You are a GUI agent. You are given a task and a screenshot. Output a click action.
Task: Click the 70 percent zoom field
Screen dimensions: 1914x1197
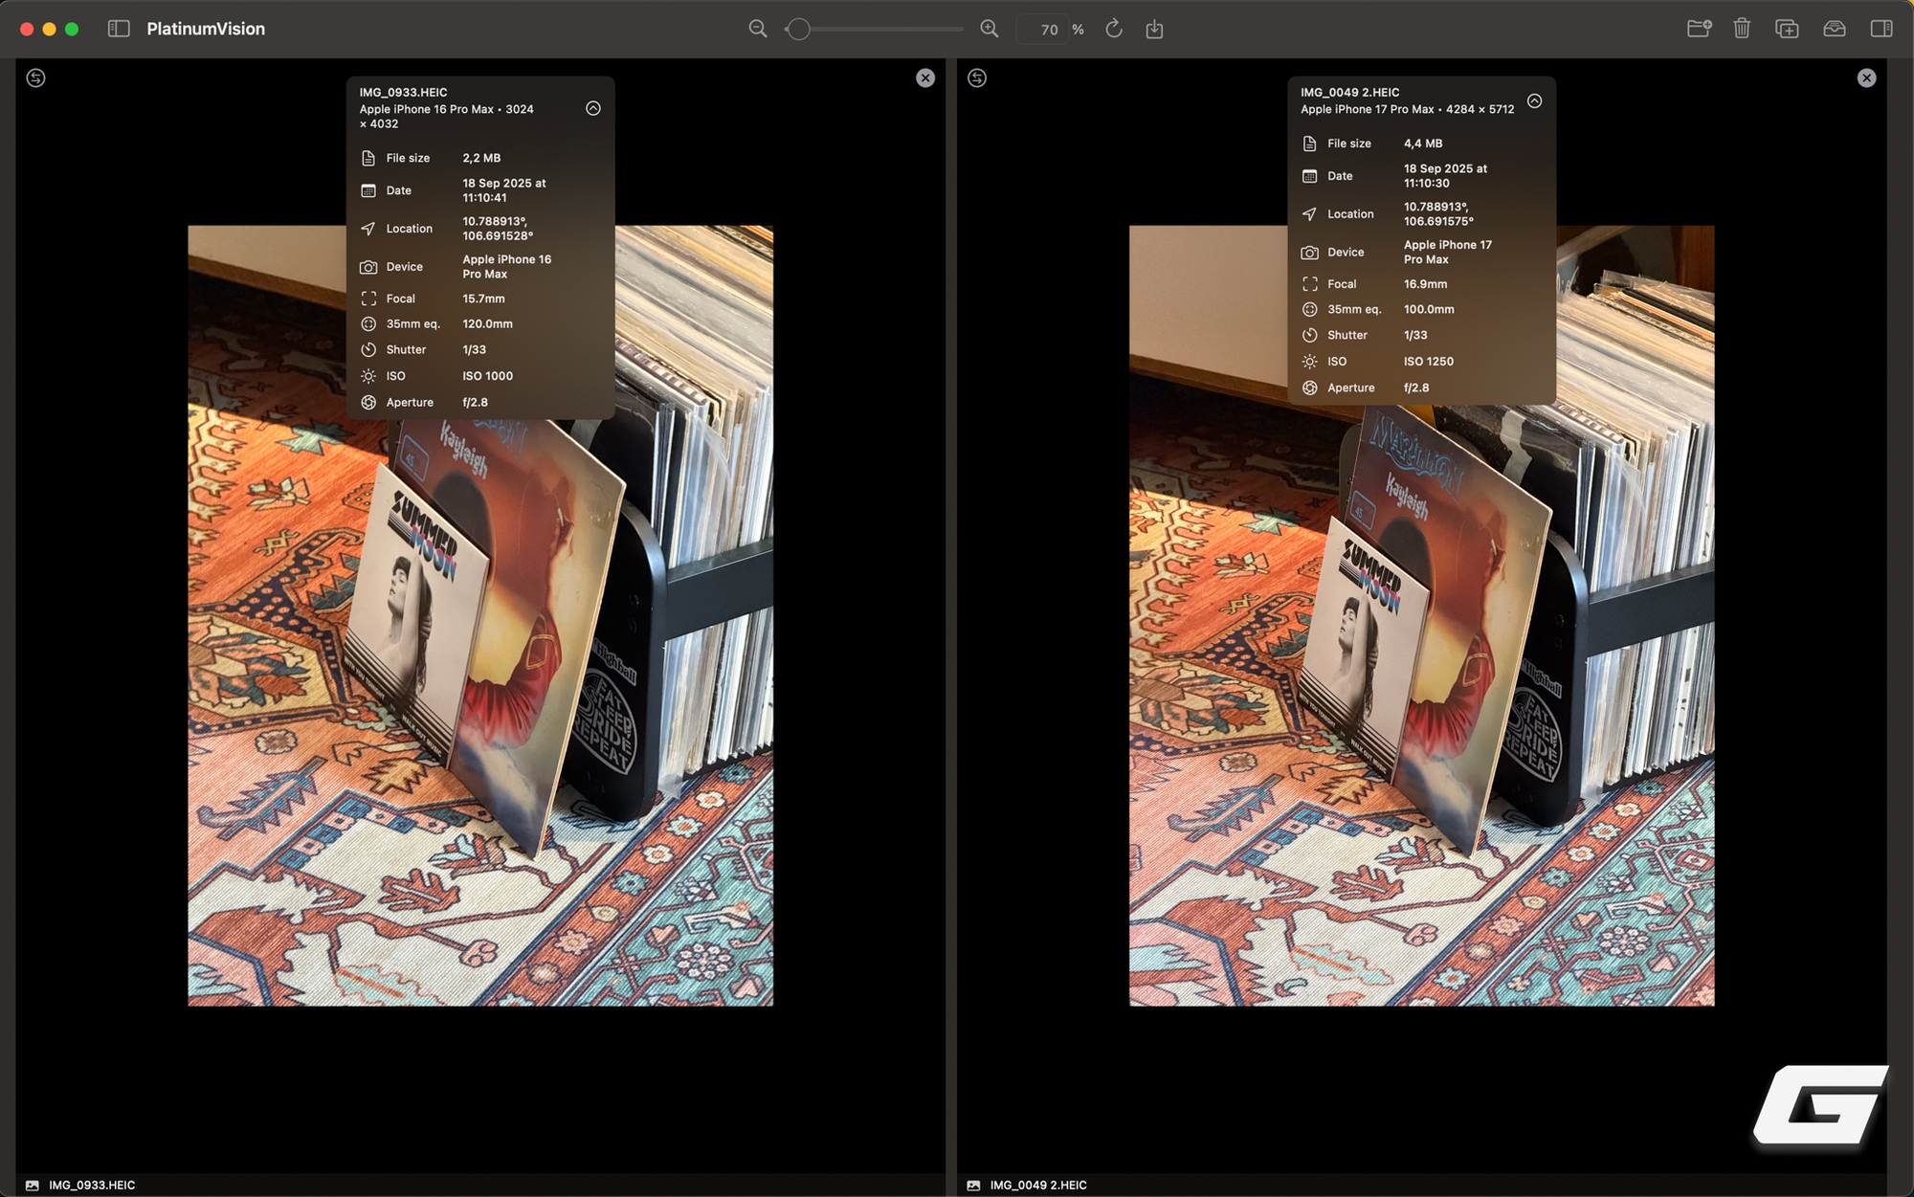(x=1049, y=30)
